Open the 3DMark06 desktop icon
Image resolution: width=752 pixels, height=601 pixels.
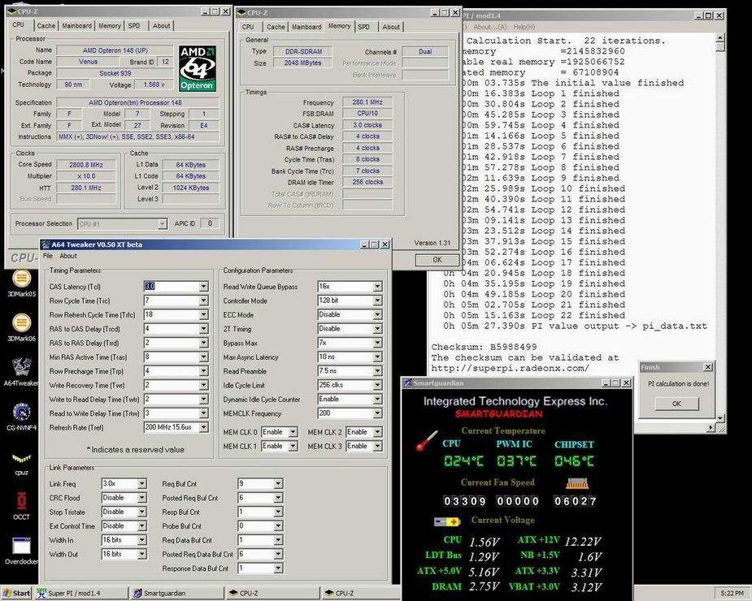[x=21, y=328]
